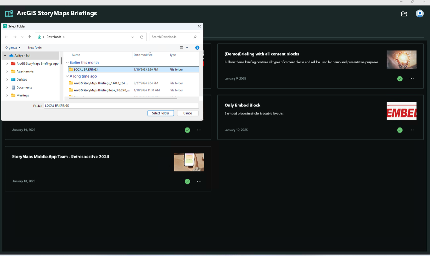Viewport: 430px width, 257px height.
Task: Select Desktop in the navigation tree
Action: tap(22, 80)
